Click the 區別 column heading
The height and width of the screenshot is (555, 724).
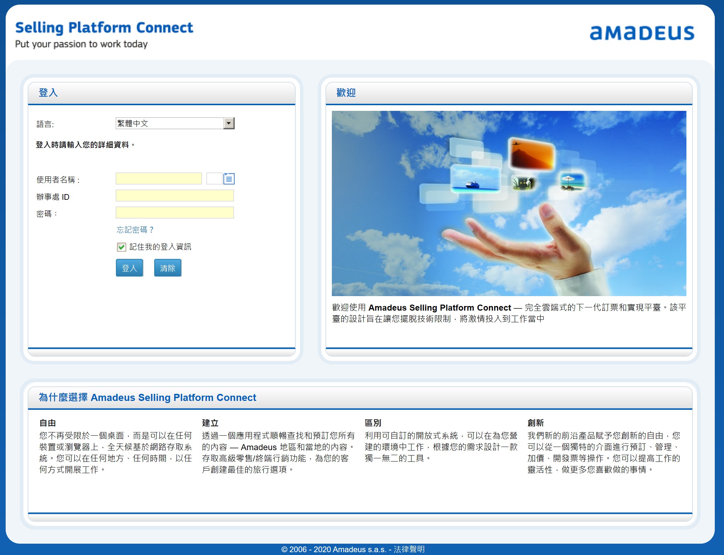(373, 423)
